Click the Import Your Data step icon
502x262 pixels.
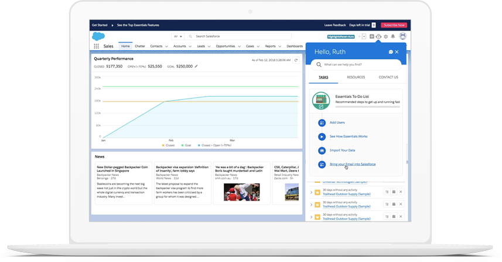point(322,151)
